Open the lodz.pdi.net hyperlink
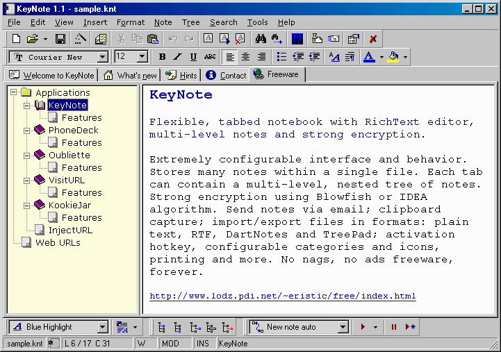This screenshot has width=501, height=352. pos(282,296)
